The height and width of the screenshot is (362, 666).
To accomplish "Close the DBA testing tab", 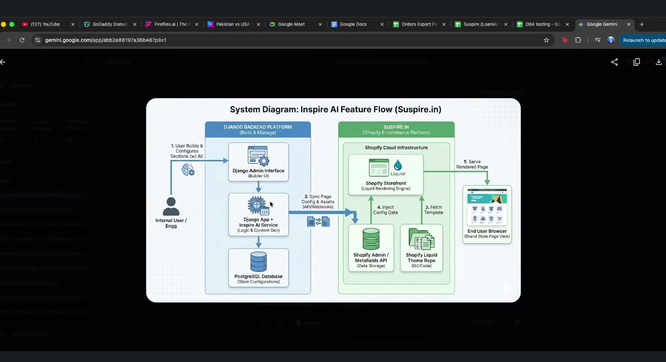I will (x=567, y=24).
